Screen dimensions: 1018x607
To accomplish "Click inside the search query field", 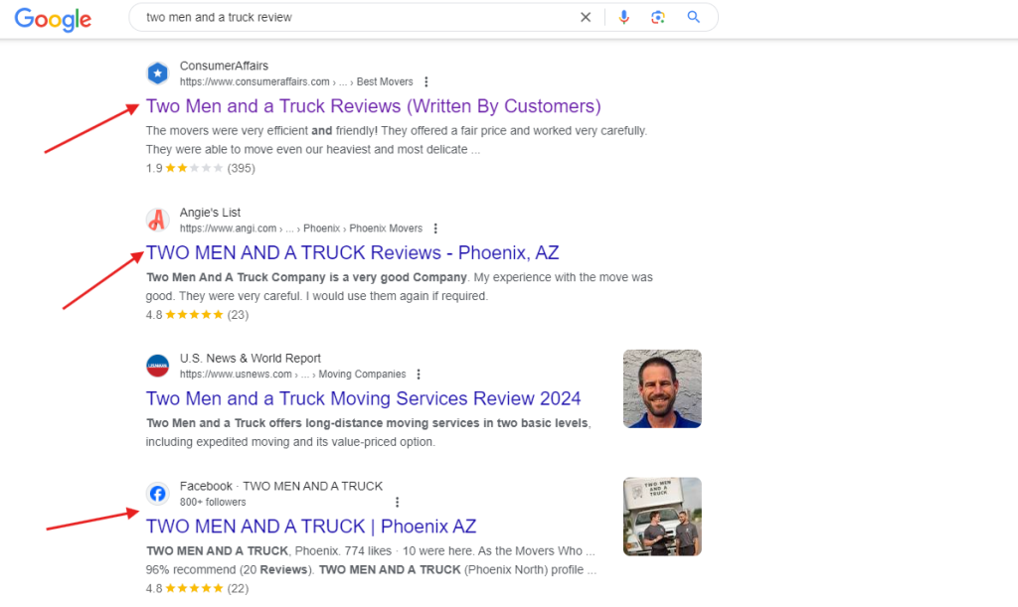I will (348, 17).
